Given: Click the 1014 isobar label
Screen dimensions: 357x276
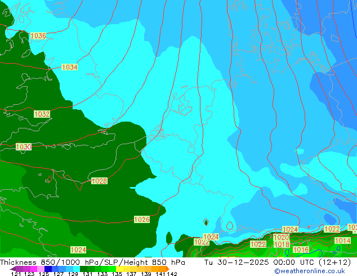Looking at the screenshot, I should click(343, 241).
